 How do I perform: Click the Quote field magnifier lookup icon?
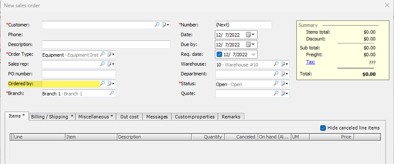(x=276, y=93)
